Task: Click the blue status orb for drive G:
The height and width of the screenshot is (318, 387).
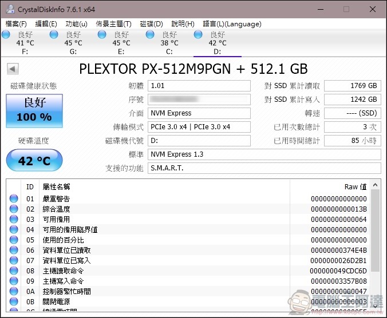Action: pyautogui.click(x=54, y=34)
